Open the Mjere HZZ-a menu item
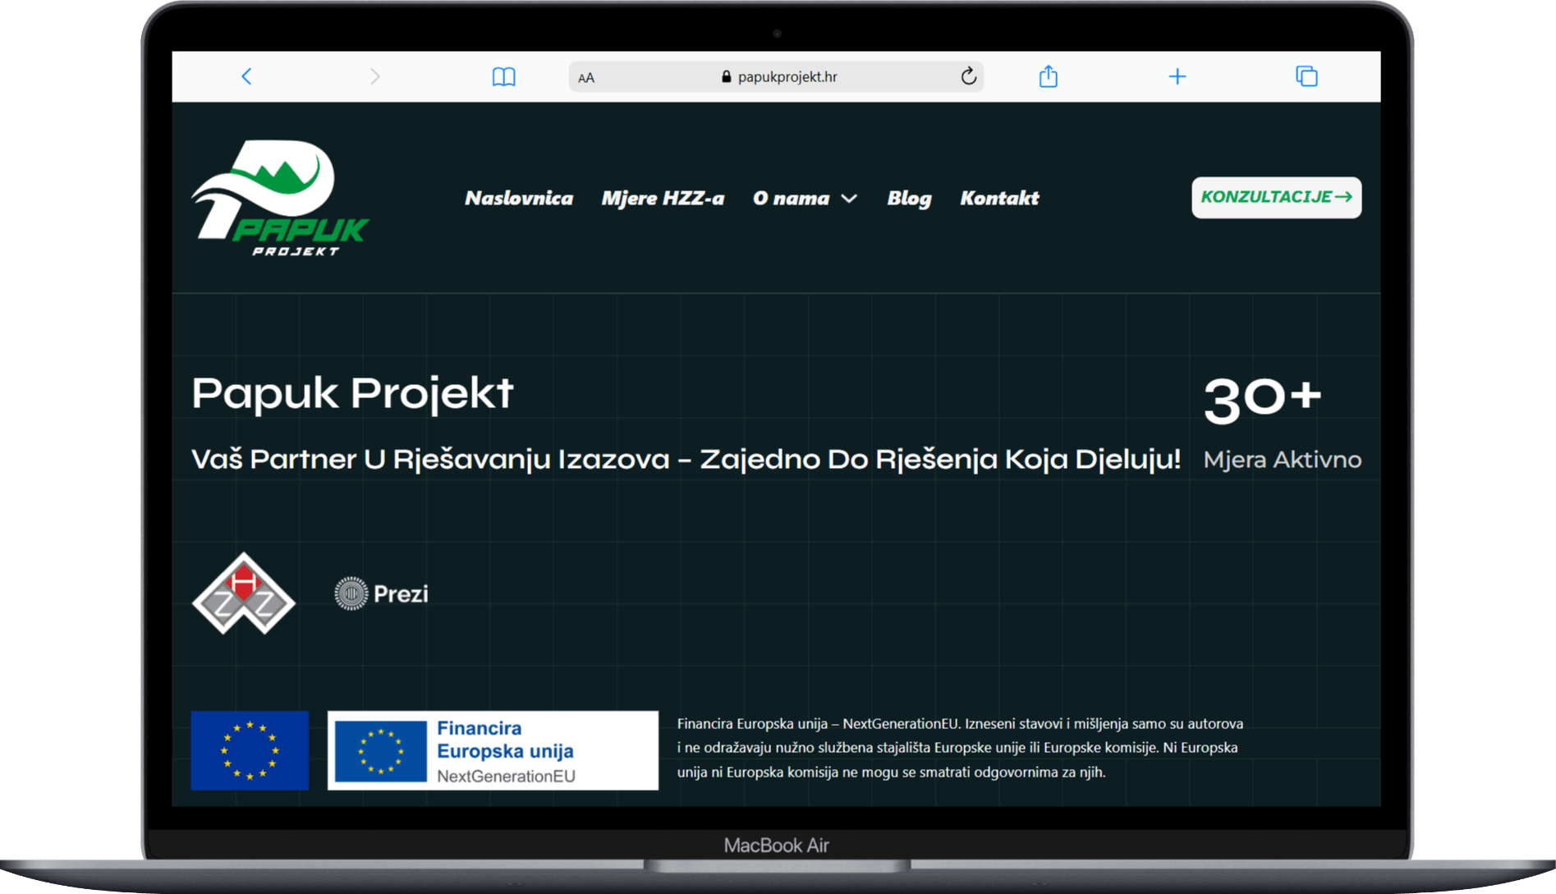1556x894 pixels. (663, 198)
